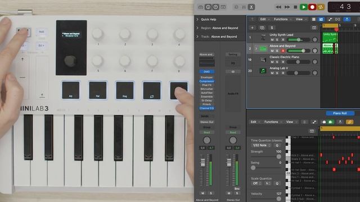Solo the Analog Lab V track

[277, 73]
